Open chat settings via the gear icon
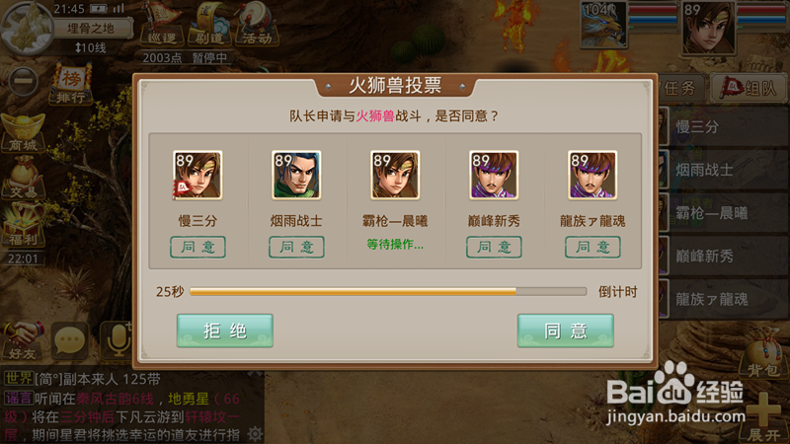The height and width of the screenshot is (444, 790). click(x=255, y=433)
